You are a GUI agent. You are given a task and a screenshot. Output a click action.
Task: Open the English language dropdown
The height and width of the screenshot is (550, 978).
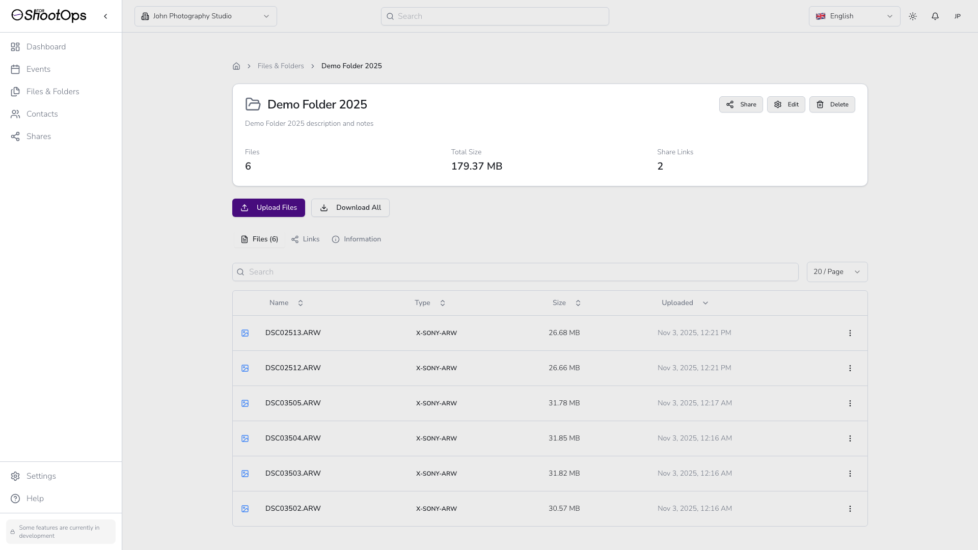[x=854, y=16]
